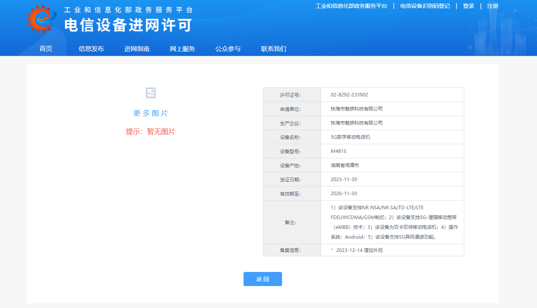The image size is (537, 308).
Task: Click the 更多图片 link
Action: click(x=151, y=113)
